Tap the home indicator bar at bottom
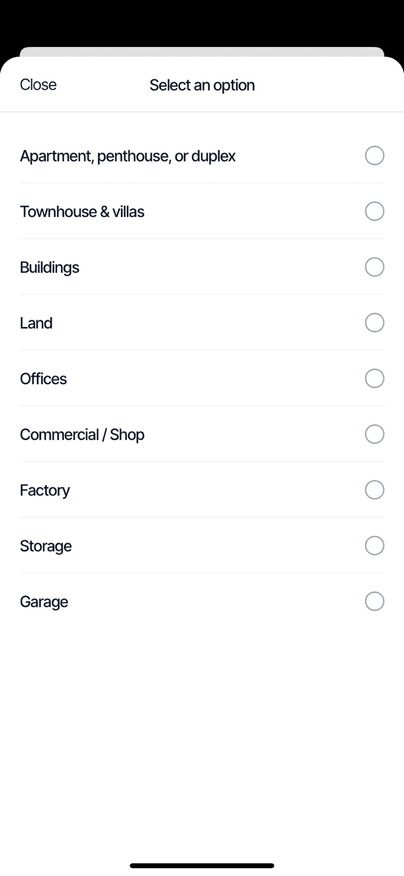 click(x=202, y=866)
